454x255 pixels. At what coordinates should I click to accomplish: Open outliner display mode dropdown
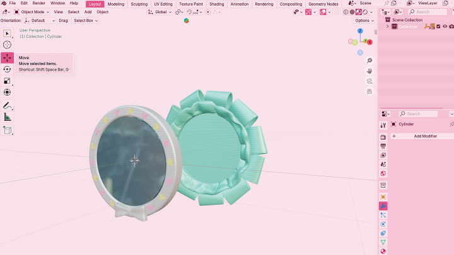[386, 12]
